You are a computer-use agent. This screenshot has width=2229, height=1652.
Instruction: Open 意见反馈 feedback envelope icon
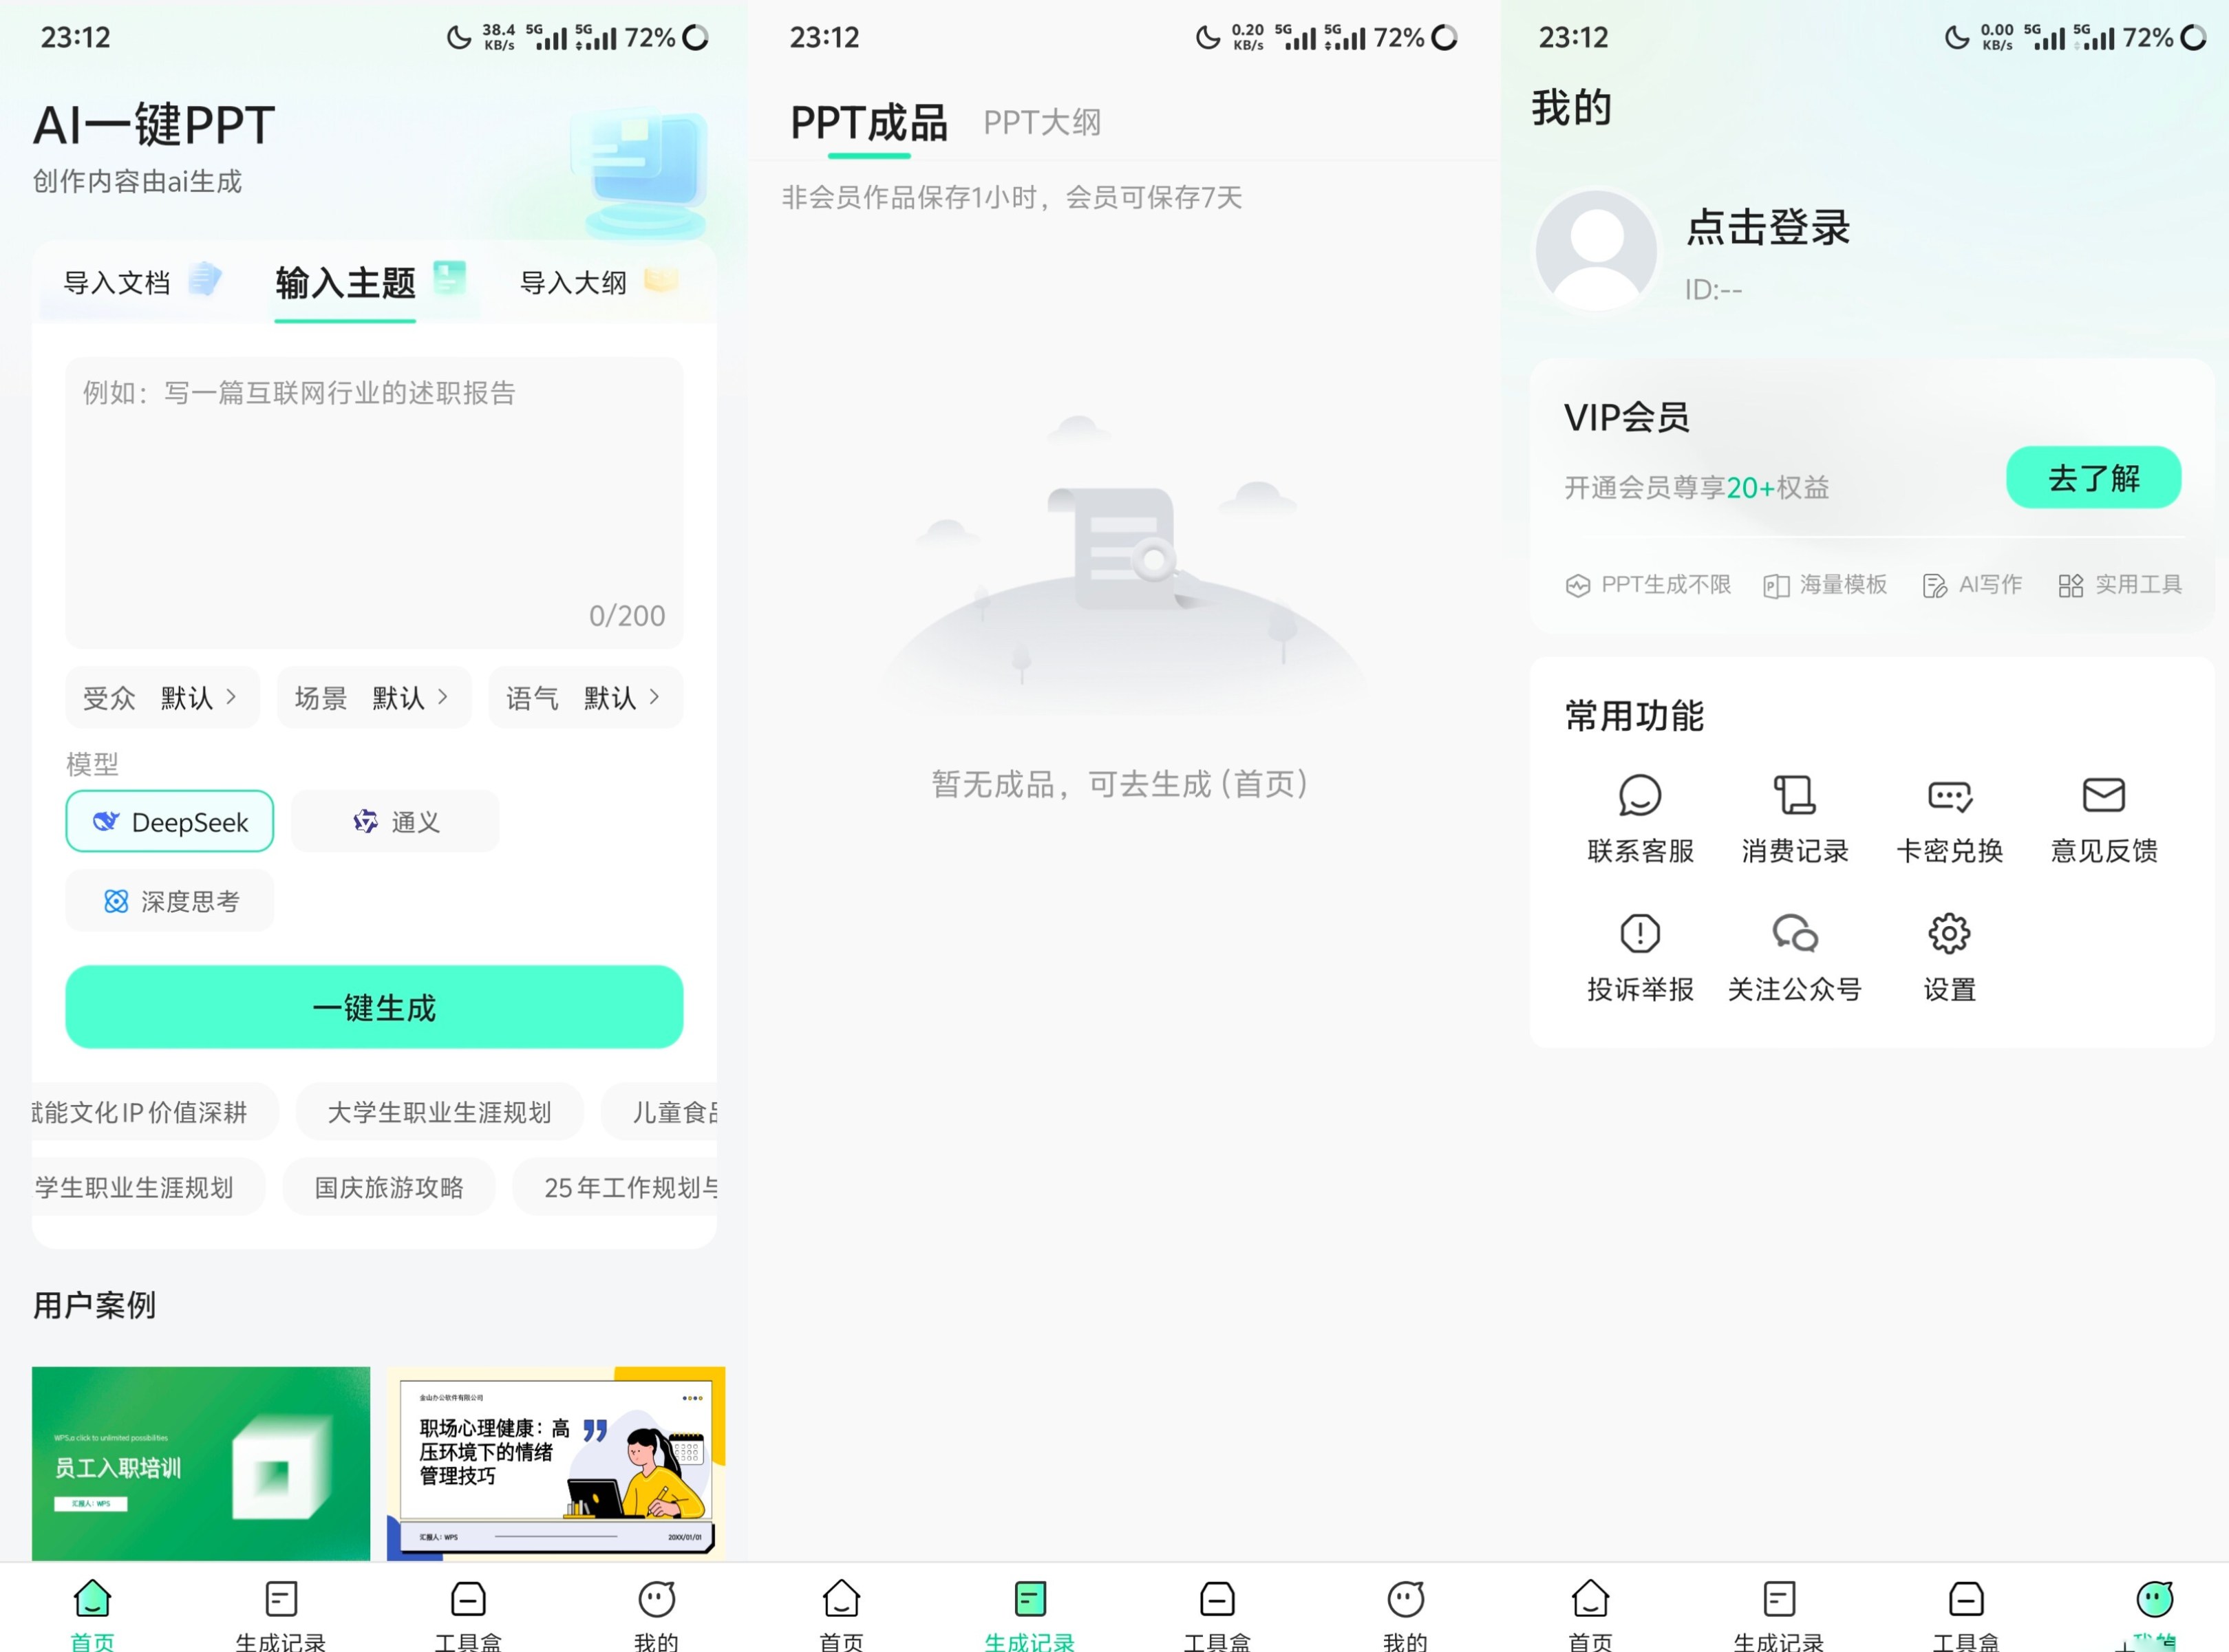click(2103, 796)
